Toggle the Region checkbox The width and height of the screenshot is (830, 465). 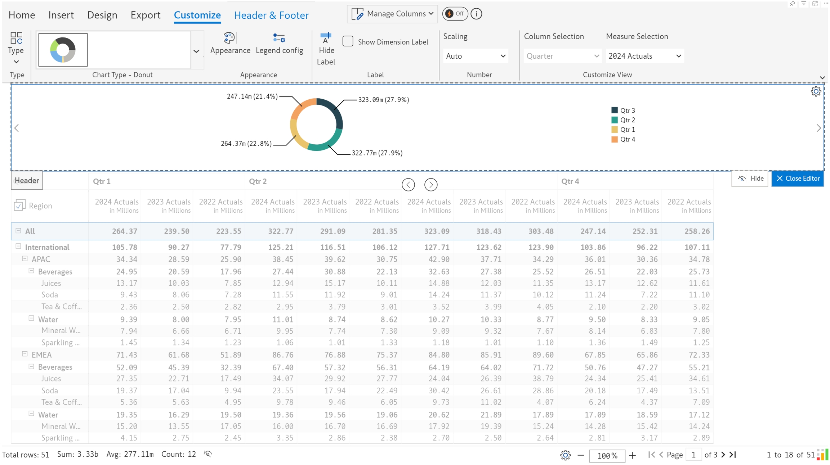coord(19,206)
